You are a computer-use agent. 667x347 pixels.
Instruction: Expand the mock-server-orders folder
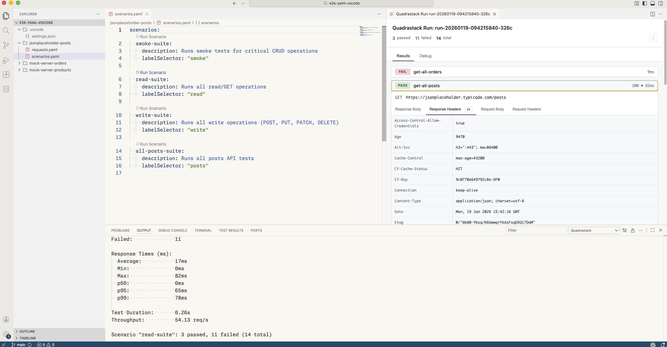click(x=19, y=63)
